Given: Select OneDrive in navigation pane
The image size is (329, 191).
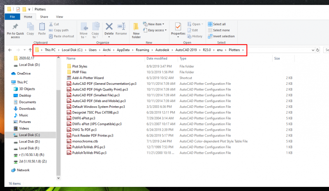Looking at the screenshot, I should (21, 73).
